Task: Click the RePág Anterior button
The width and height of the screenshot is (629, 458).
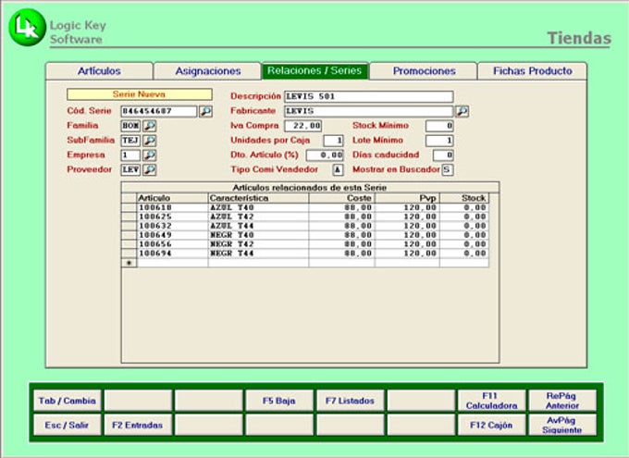Action: coord(562,401)
